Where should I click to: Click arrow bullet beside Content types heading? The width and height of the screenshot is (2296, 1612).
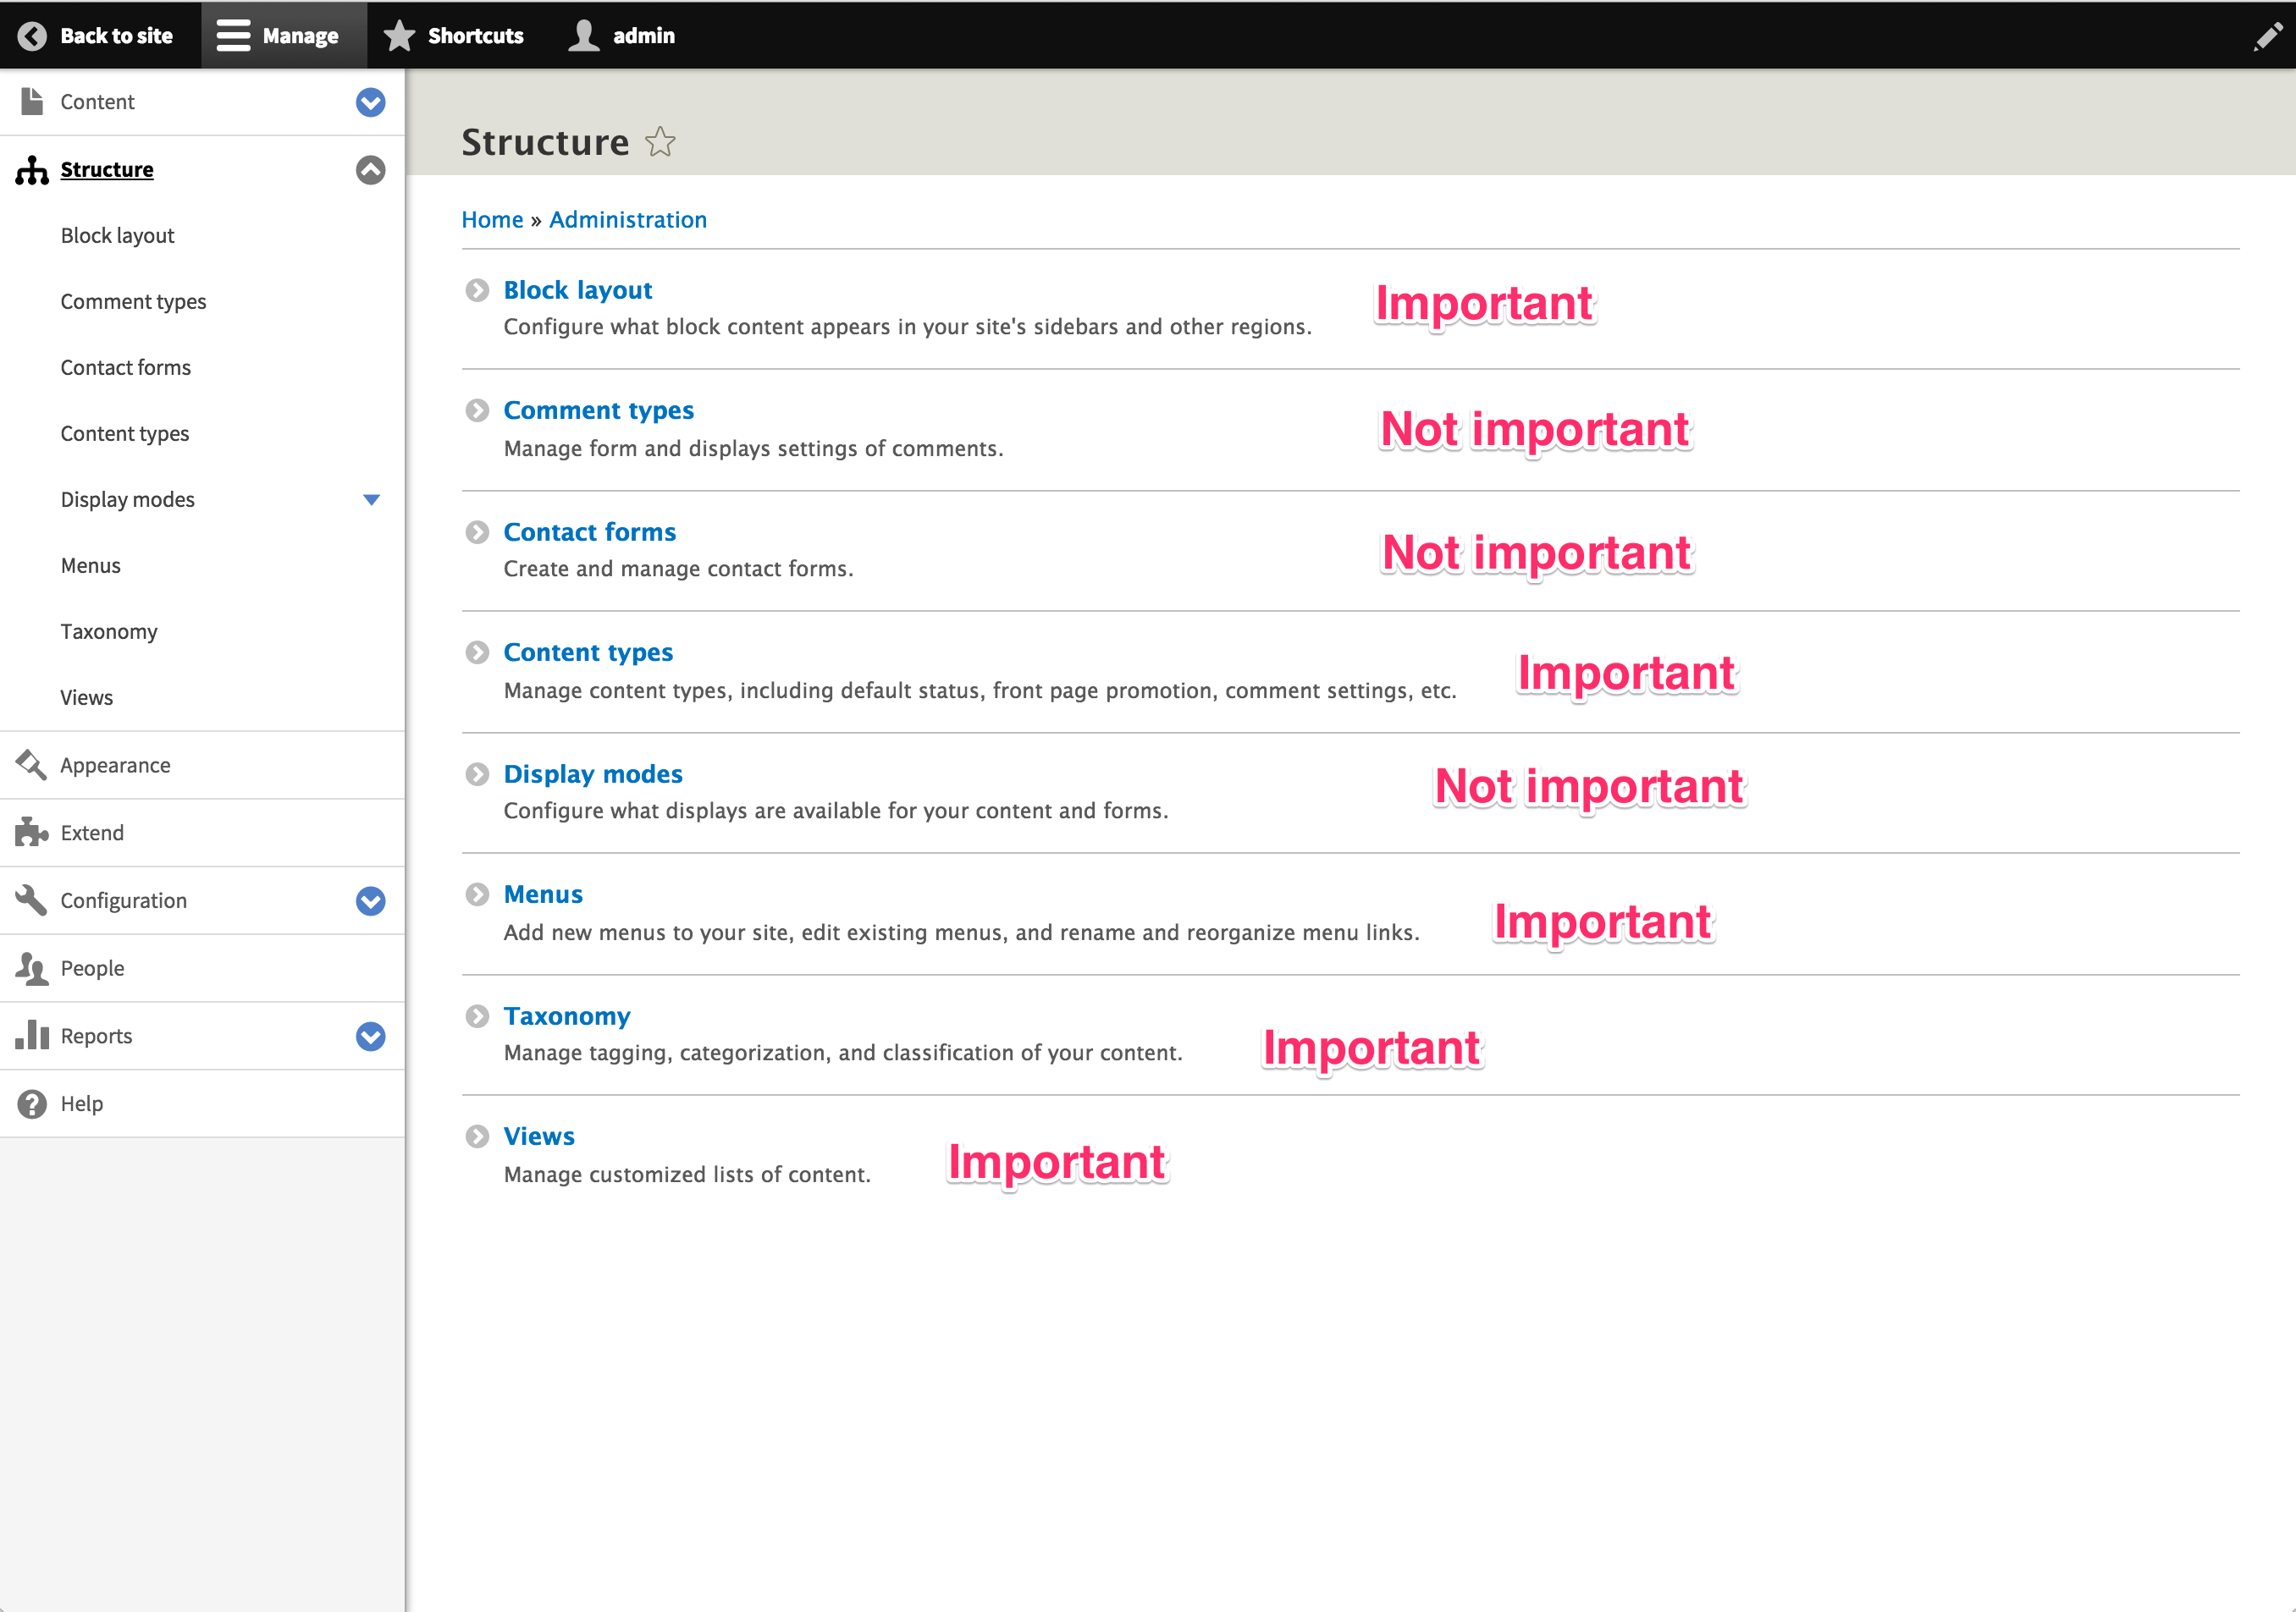point(478,652)
